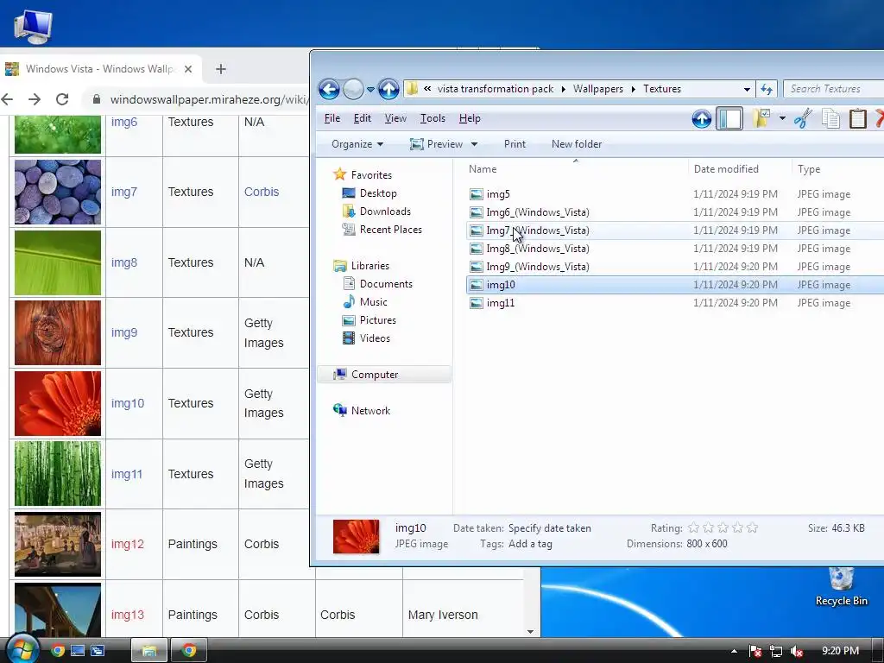This screenshot has height=663, width=884.
Task: Sort by the Type column header
Action: [x=837, y=169]
